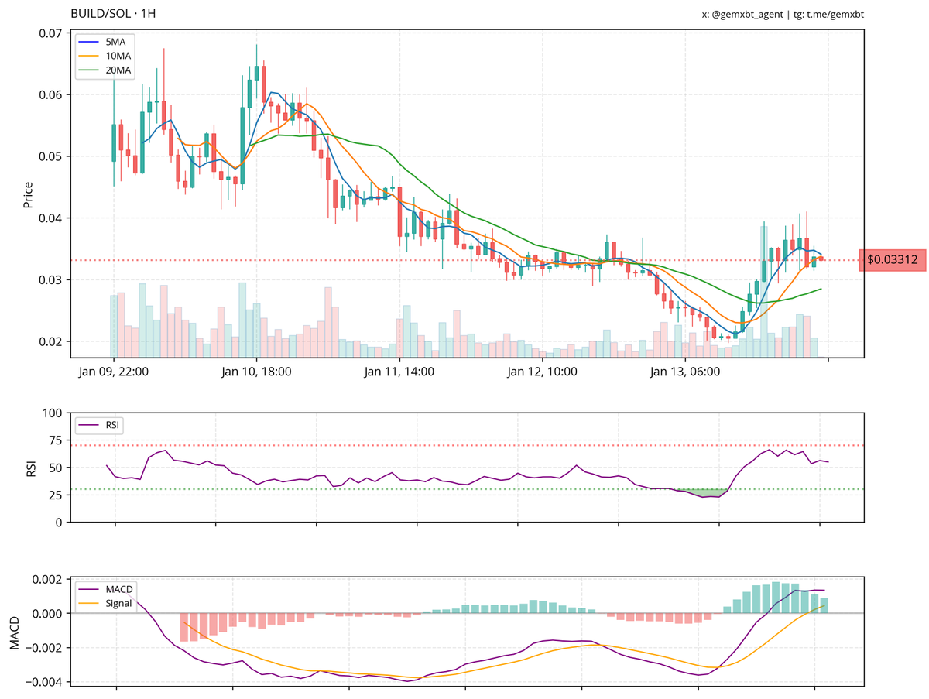Click the 50 tick on RSI axis

[x=57, y=468]
